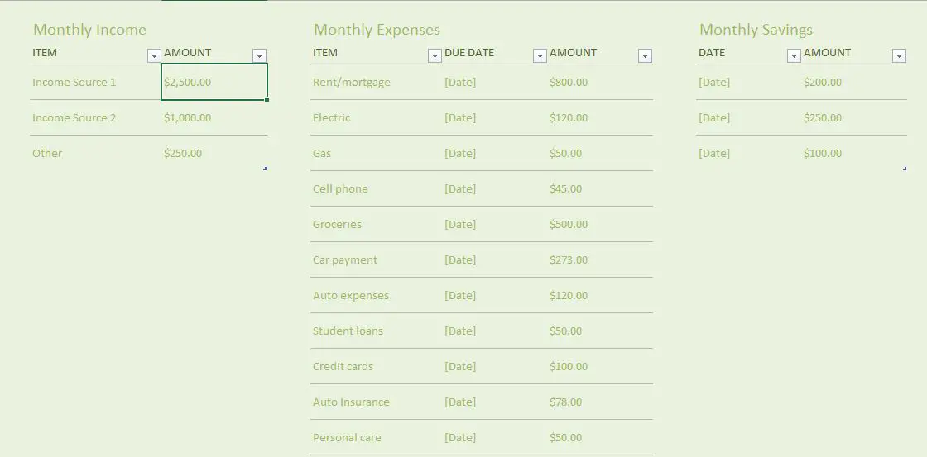
Task: Select the $250.00 savings amount cell
Action: 853,117
